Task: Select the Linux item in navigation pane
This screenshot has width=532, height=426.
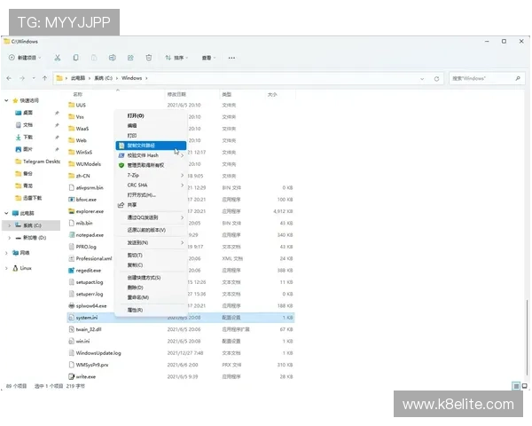Action: pyautogui.click(x=26, y=268)
